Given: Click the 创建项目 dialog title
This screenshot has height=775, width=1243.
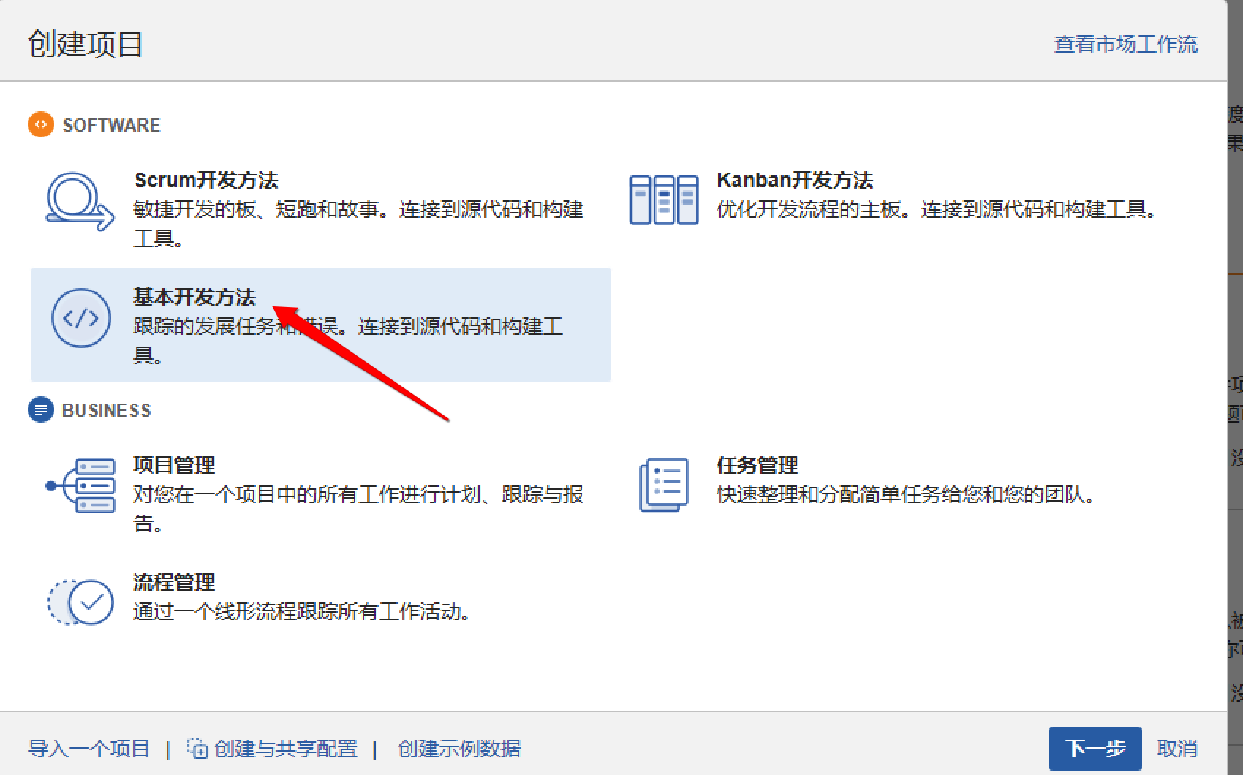Looking at the screenshot, I should point(86,44).
